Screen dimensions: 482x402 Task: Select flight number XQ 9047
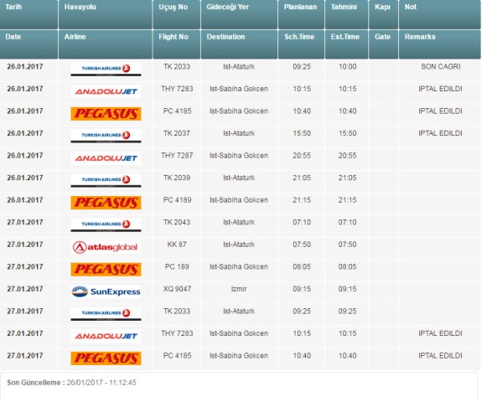(x=177, y=289)
